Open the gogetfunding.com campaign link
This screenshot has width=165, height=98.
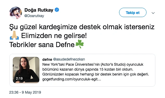coord(72,79)
